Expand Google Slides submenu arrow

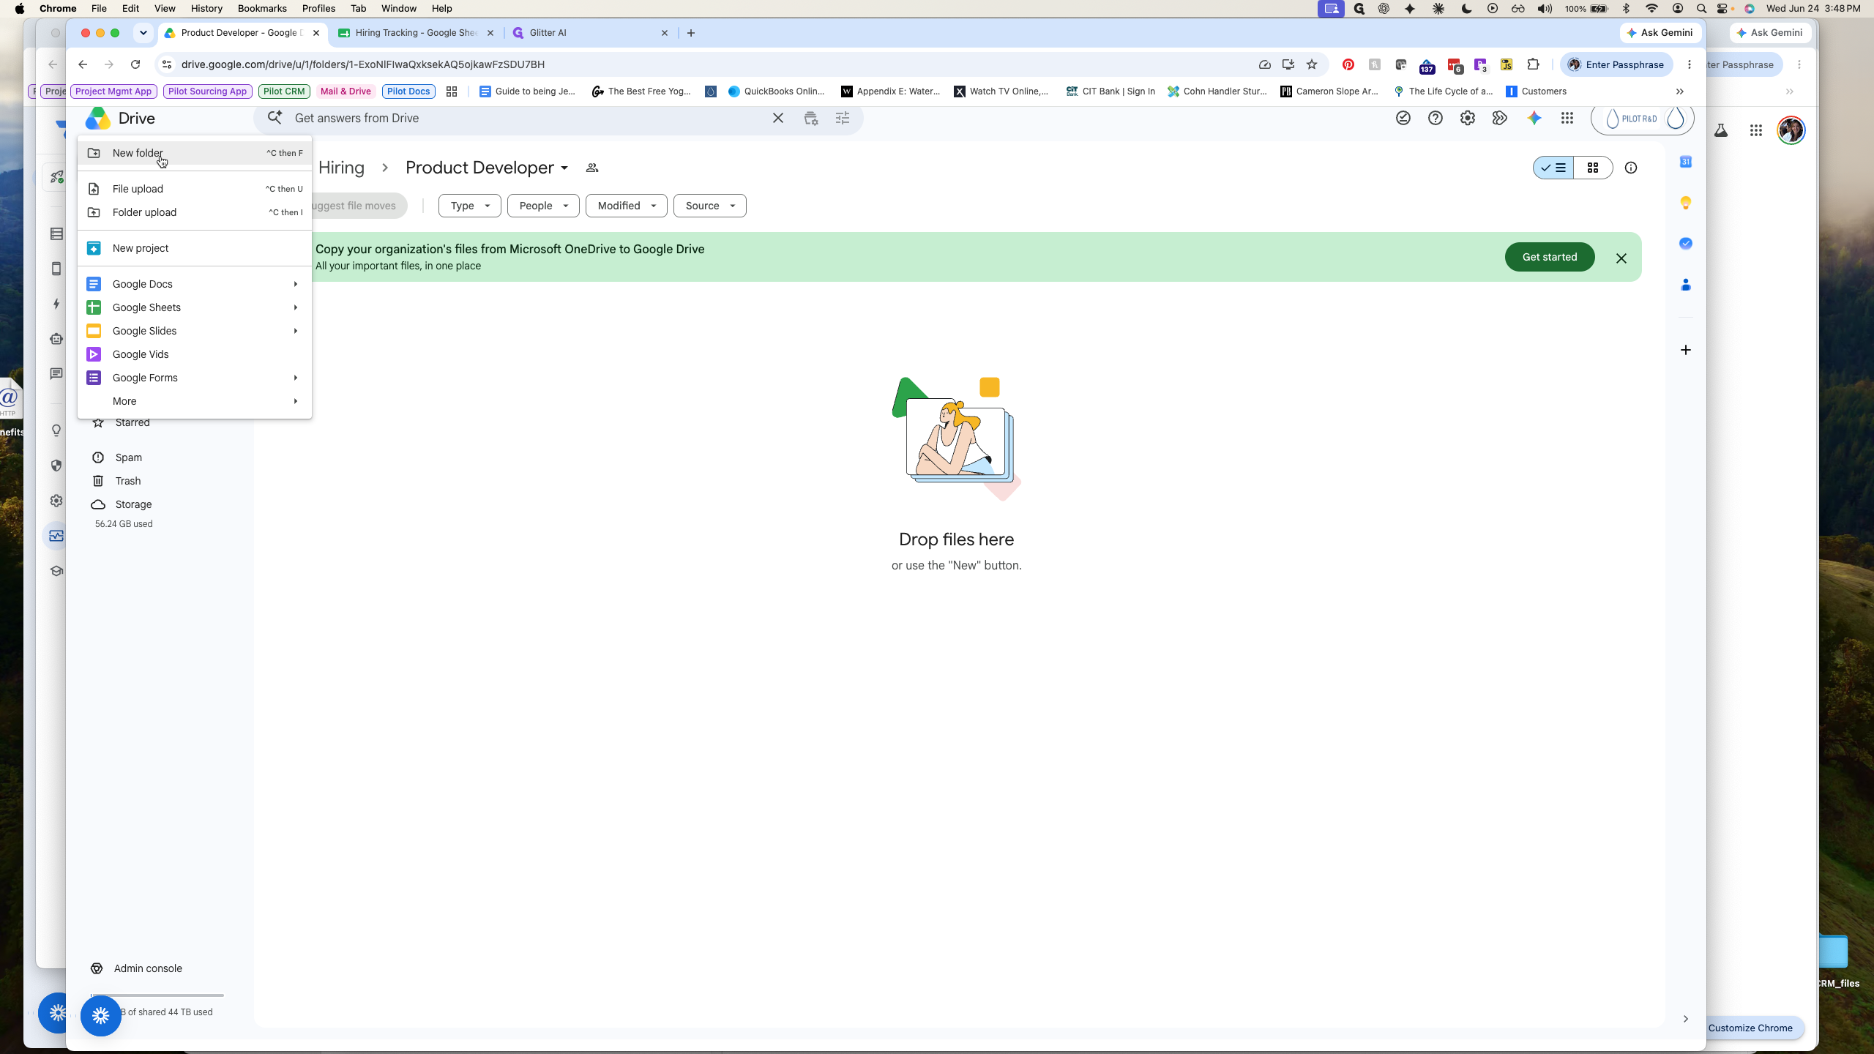tap(295, 331)
